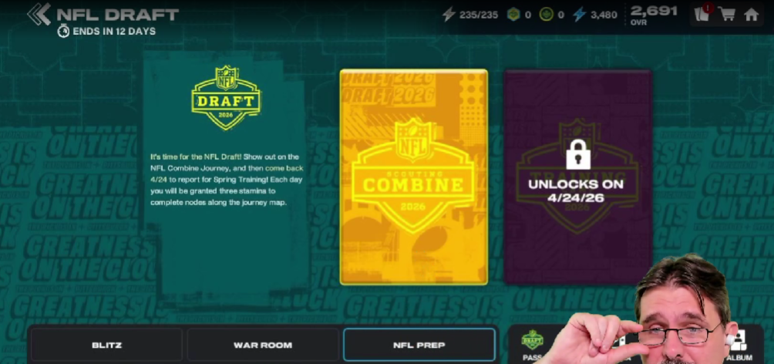Tap the blue lightning bolt currency icon
The width and height of the screenshot is (774, 364).
click(x=580, y=15)
